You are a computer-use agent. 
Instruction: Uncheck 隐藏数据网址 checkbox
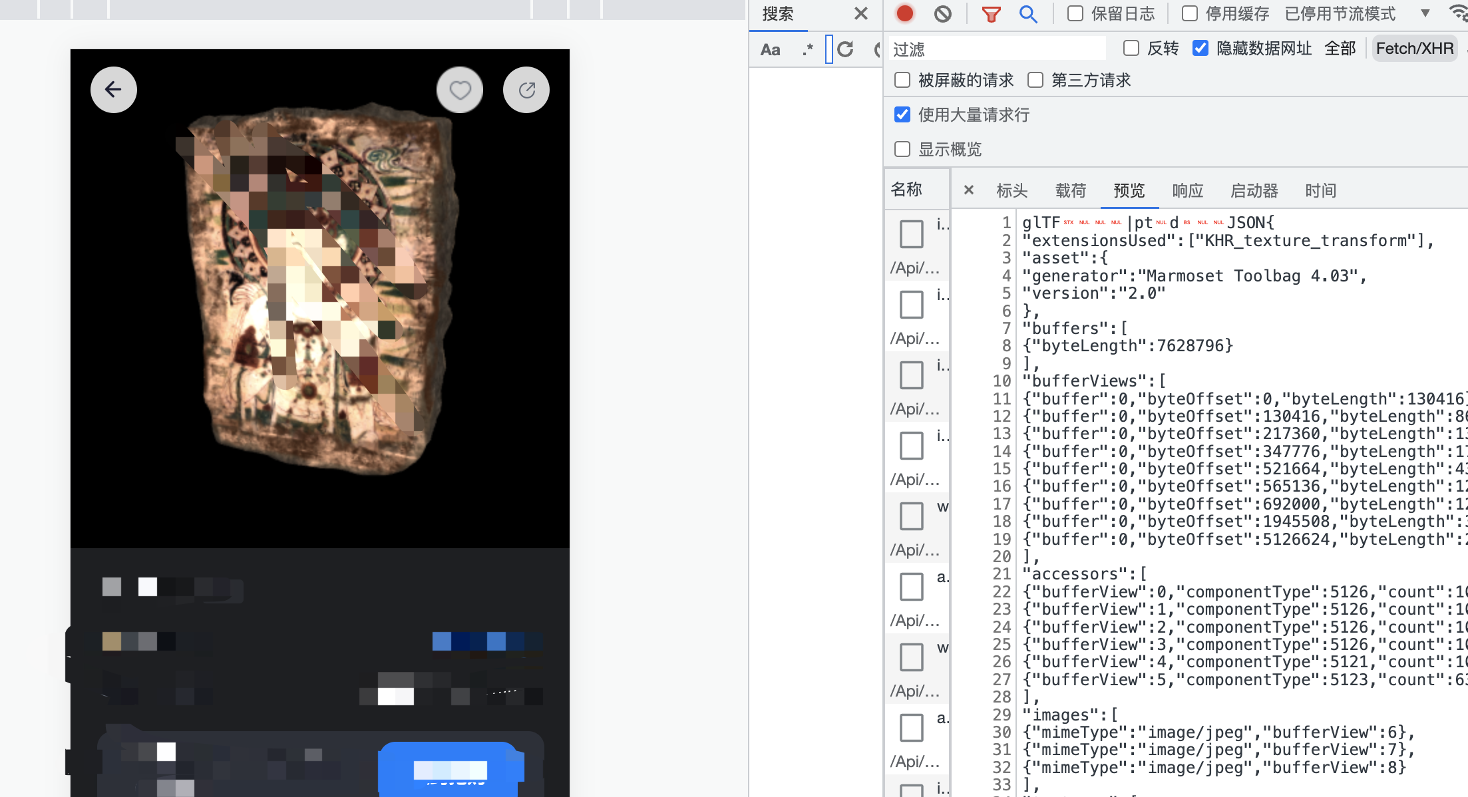1200,48
